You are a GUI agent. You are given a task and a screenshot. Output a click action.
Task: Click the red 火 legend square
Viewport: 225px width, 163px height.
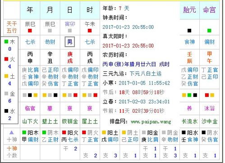(6, 59)
